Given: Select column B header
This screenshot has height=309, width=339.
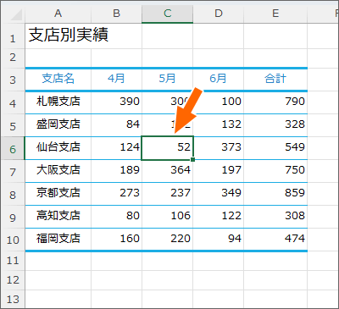Looking at the screenshot, I should click(x=116, y=14).
